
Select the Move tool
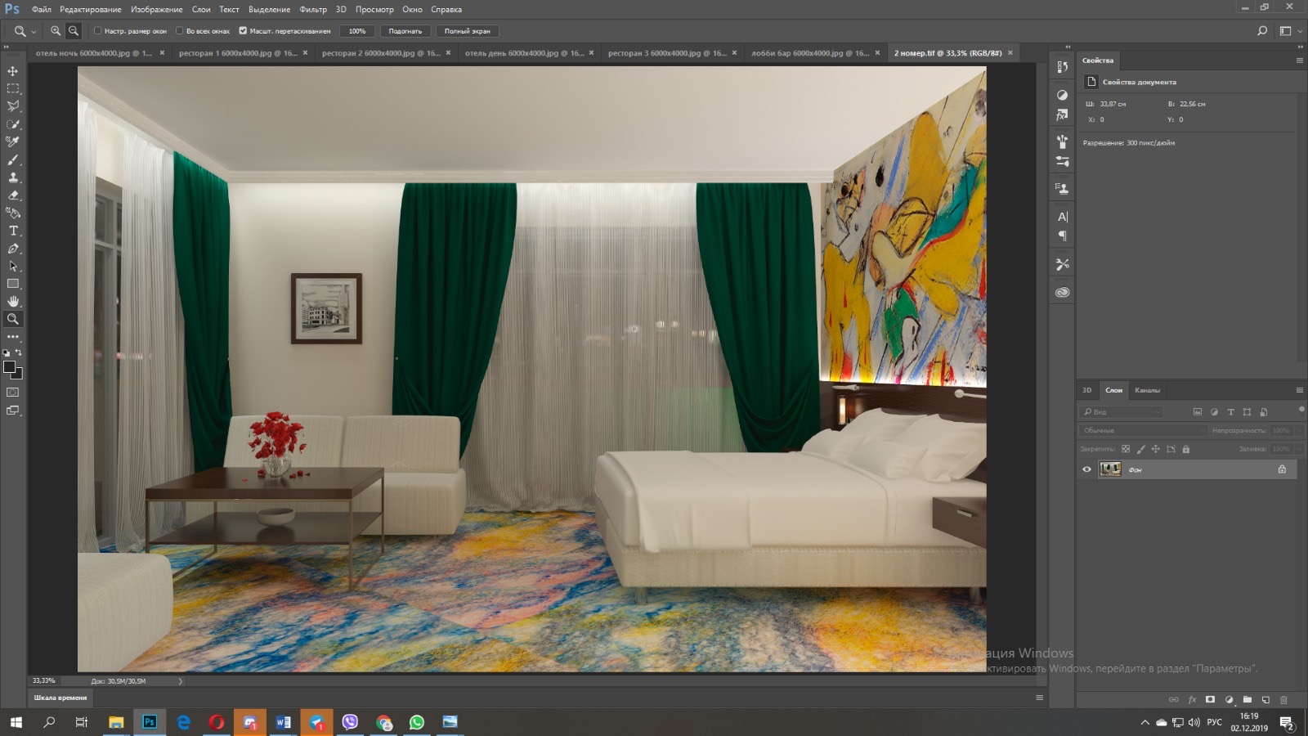coord(13,71)
